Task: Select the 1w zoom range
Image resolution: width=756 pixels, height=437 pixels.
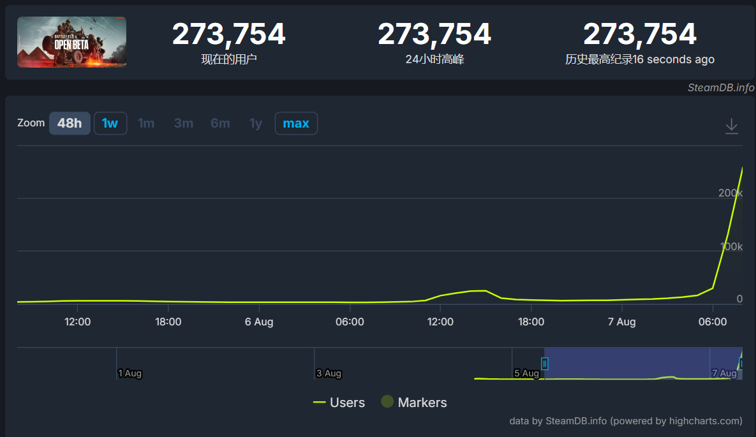Action: click(110, 124)
